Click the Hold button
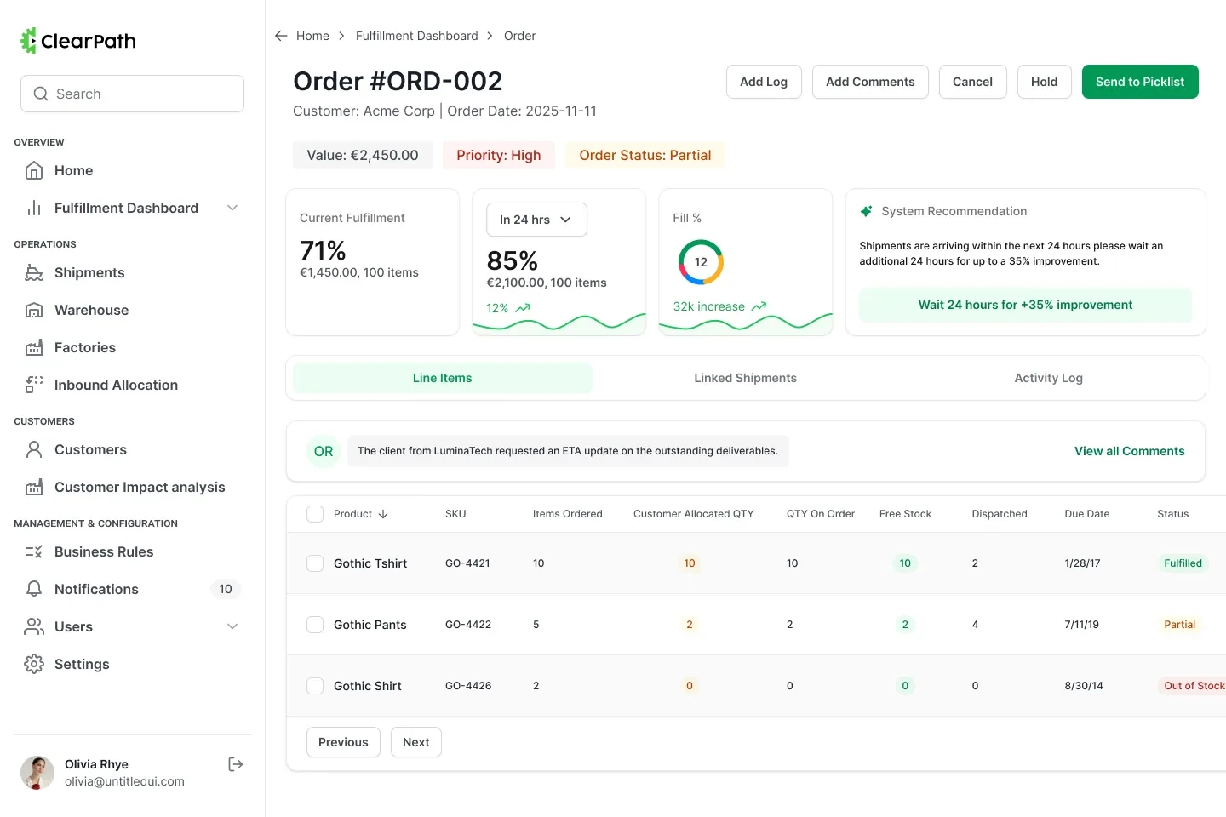This screenshot has height=817, width=1226. [1044, 82]
